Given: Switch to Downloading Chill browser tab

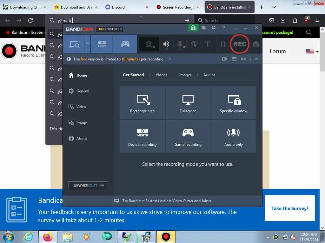Looking at the screenshot, I should [x=25, y=7].
